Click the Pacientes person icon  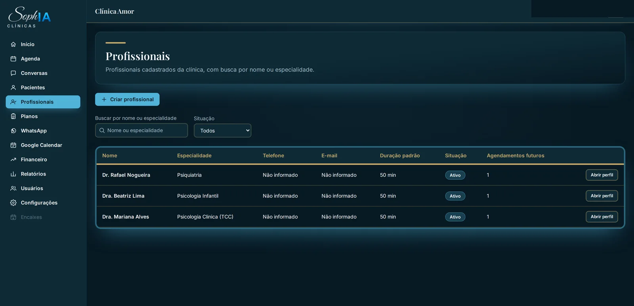pos(13,88)
